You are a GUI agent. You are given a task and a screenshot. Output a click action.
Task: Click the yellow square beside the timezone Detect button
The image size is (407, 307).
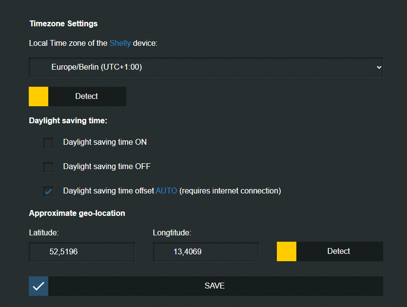click(x=39, y=96)
